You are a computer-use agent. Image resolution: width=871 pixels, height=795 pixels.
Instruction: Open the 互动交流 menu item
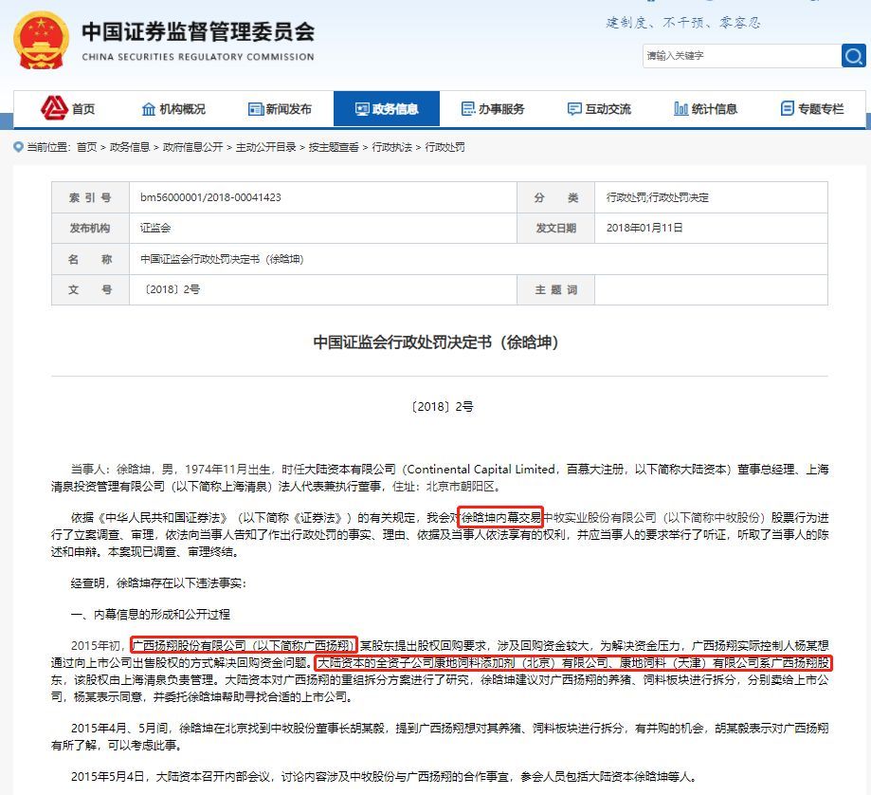point(608,109)
